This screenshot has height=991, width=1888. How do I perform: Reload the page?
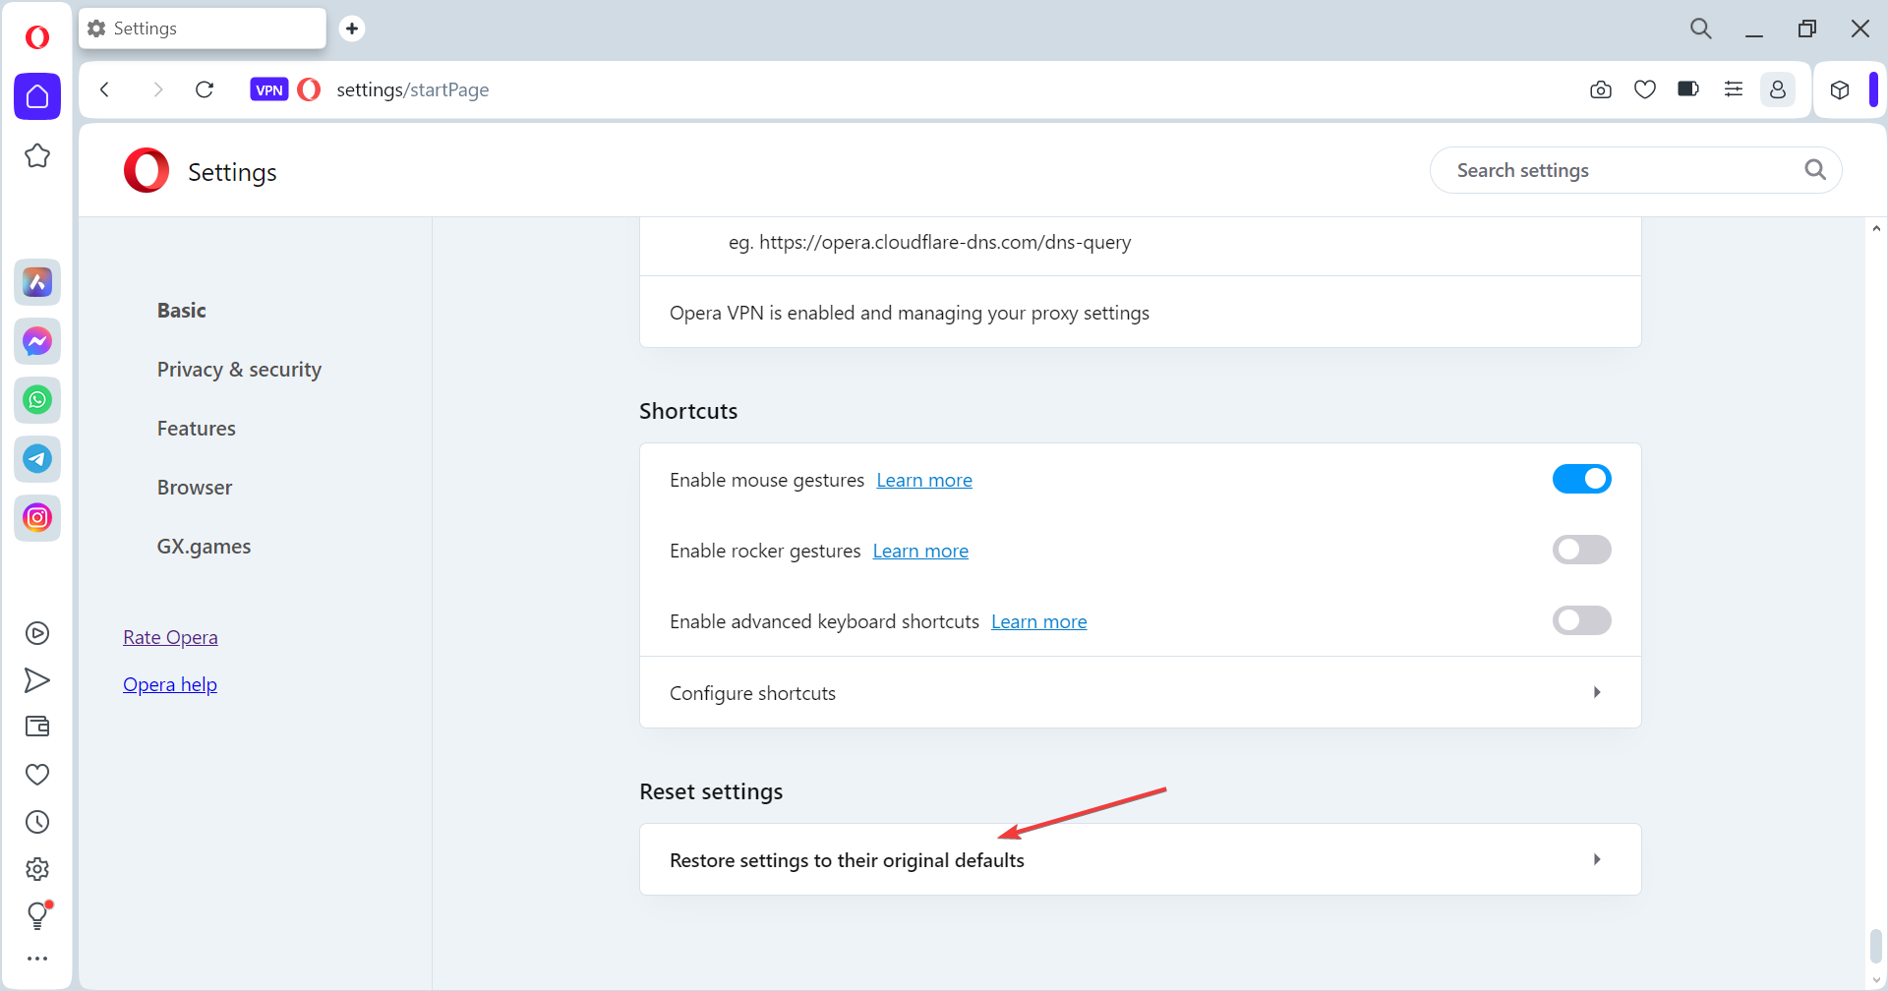point(205,89)
